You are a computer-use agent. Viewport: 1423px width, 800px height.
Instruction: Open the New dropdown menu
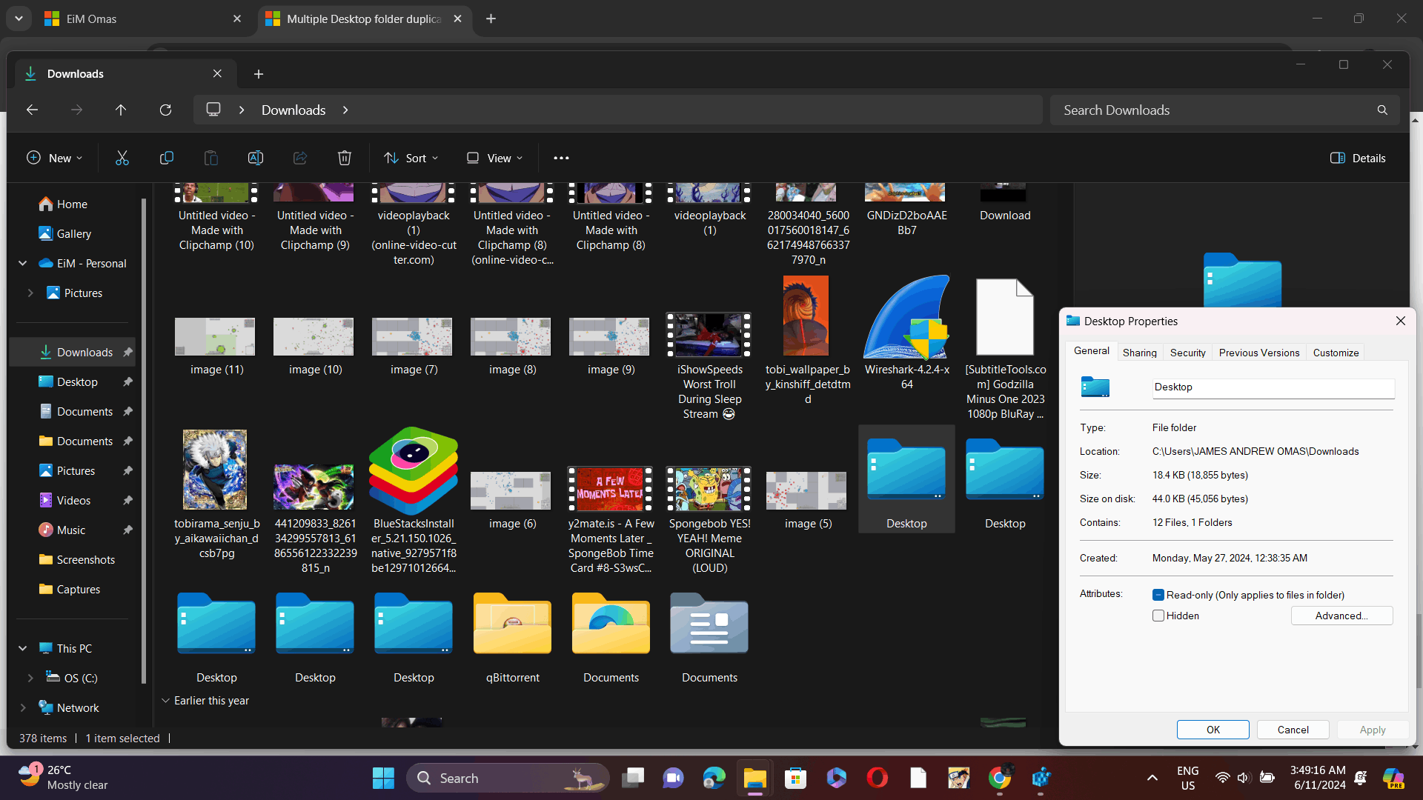click(x=55, y=158)
